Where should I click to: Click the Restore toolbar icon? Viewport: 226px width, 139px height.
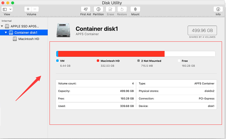(x=122, y=9)
